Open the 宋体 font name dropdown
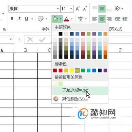Viewport: 132px width, 132px height. pos(58,9)
